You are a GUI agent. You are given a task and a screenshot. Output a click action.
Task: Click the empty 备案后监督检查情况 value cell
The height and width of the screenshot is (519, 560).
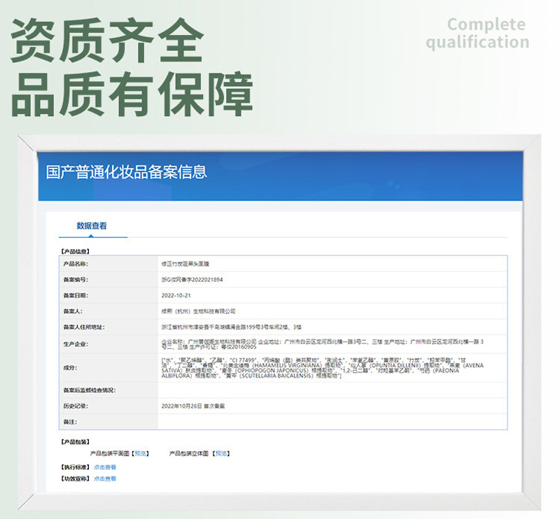(x=332, y=390)
